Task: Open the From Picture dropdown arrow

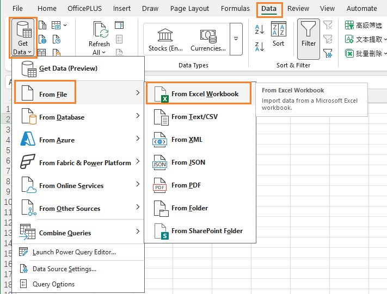Action: (x=65, y=25)
